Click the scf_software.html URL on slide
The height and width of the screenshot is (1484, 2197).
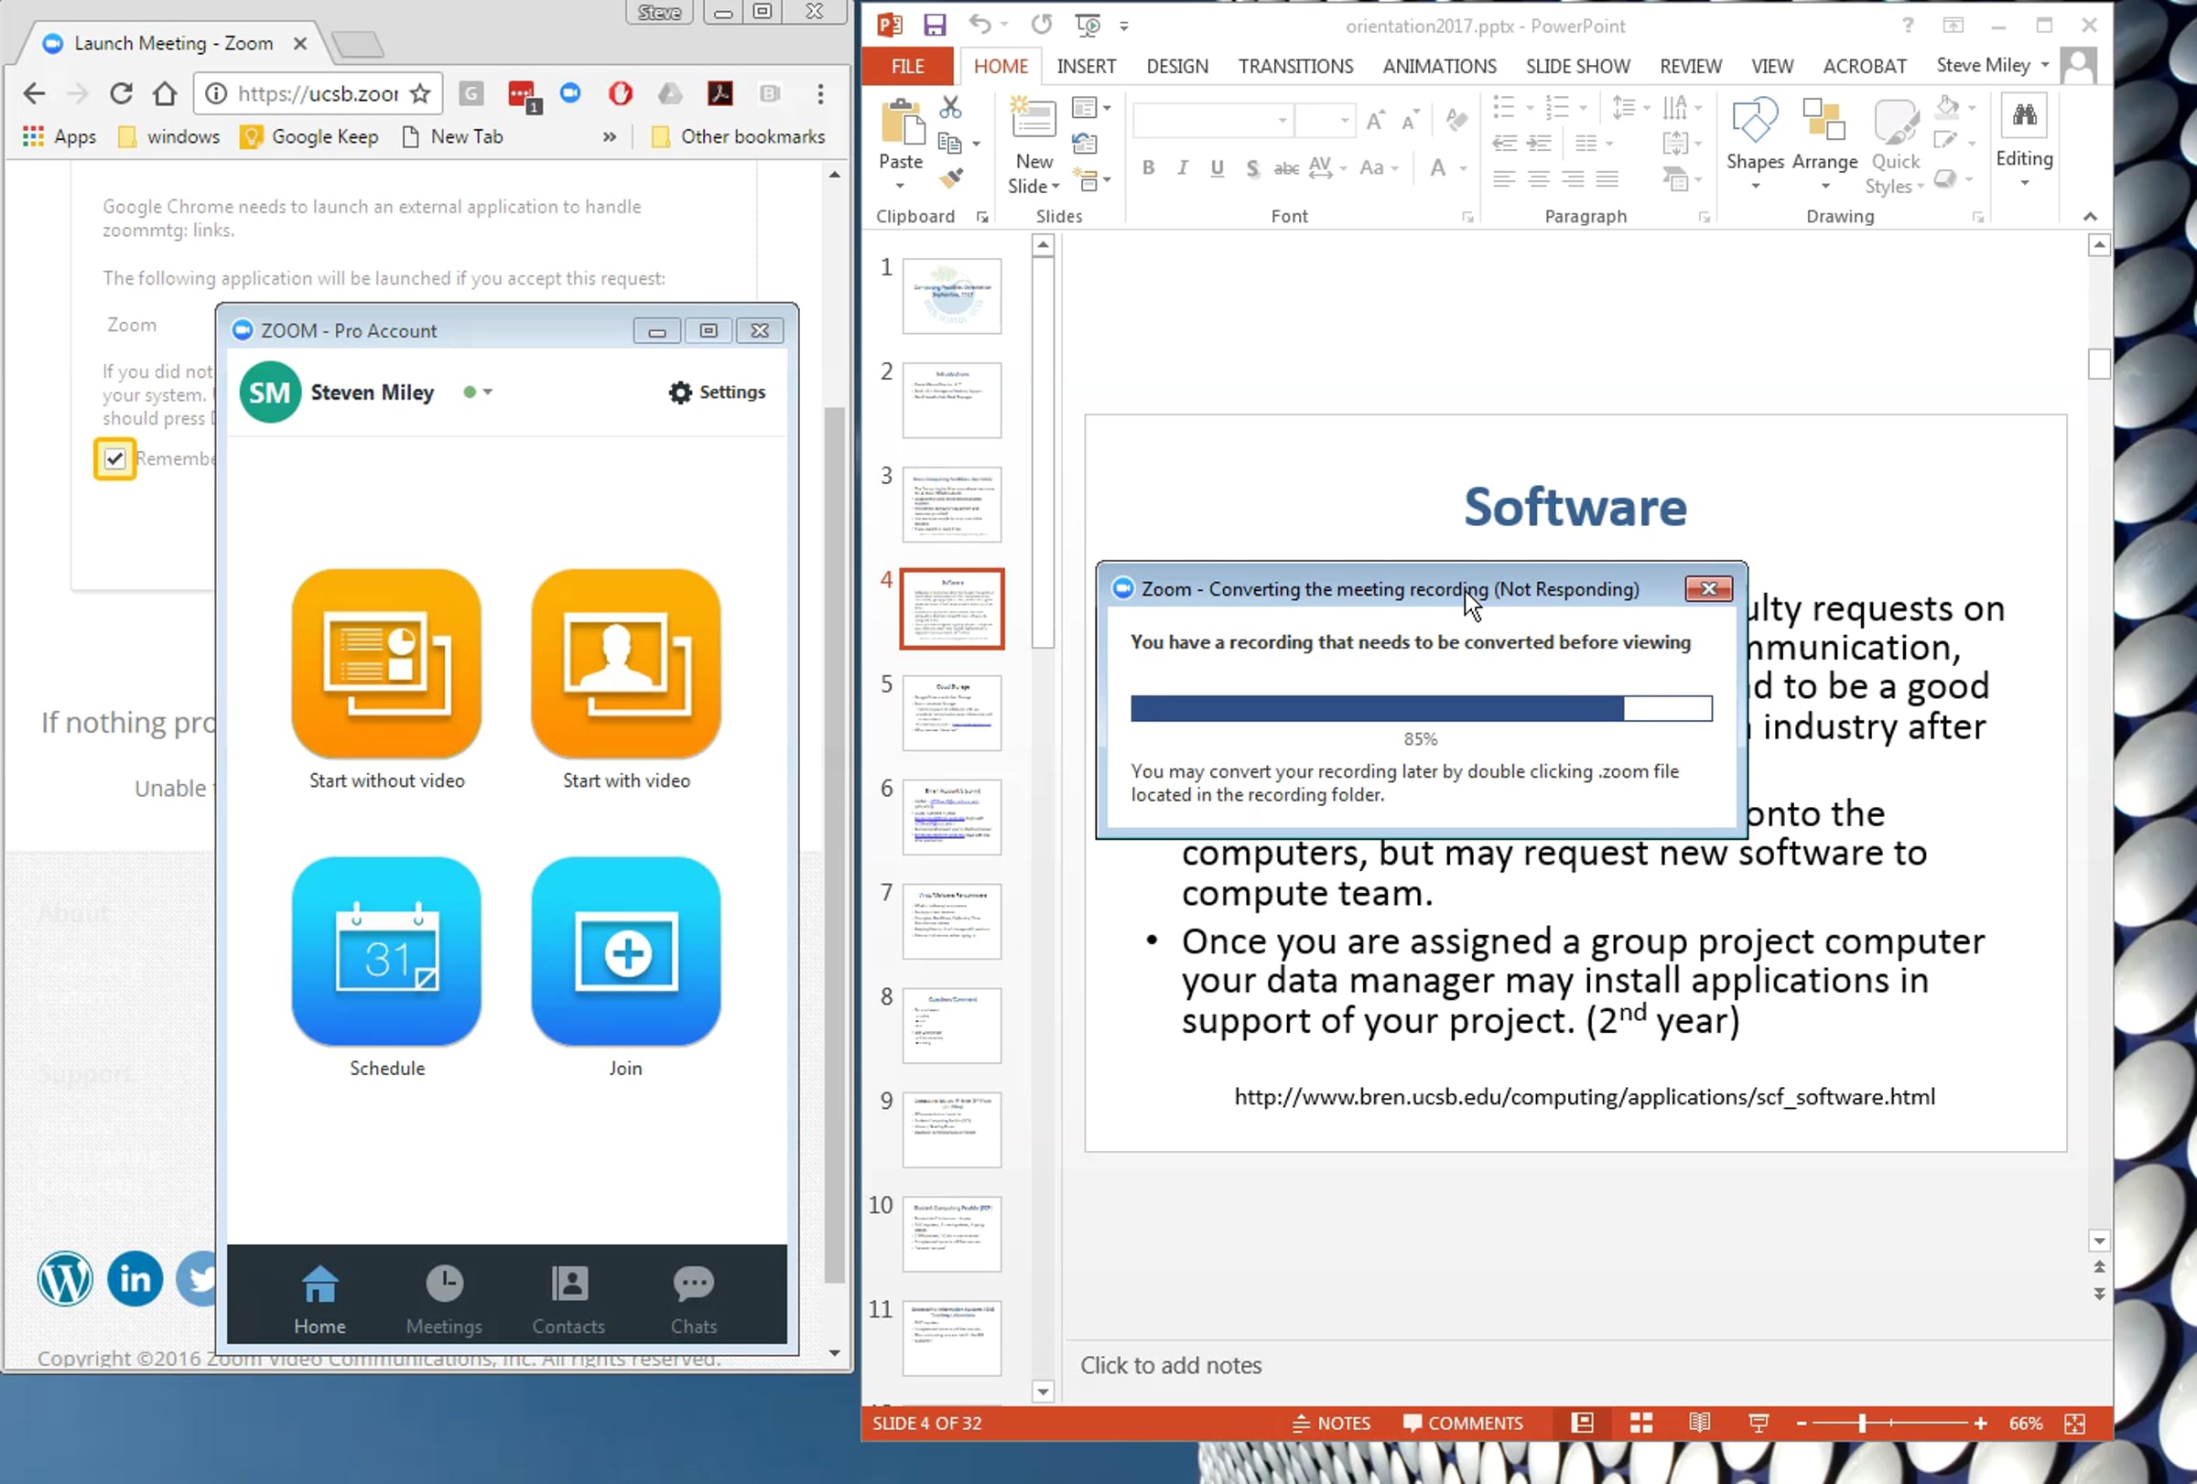click(x=1584, y=1097)
